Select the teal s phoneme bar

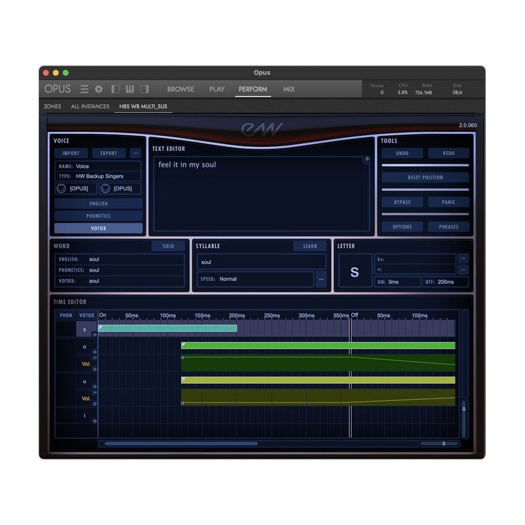click(x=168, y=328)
